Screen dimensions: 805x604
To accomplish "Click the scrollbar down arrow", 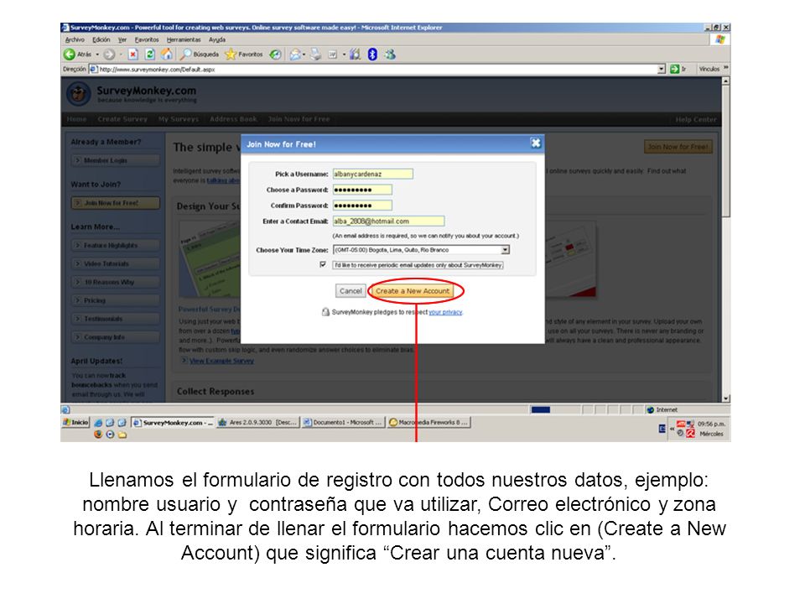I will (726, 398).
